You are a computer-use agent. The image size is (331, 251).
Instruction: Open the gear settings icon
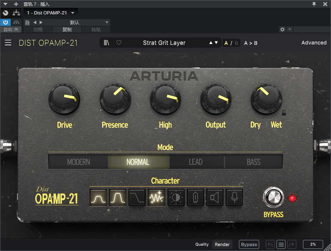click(x=282, y=30)
